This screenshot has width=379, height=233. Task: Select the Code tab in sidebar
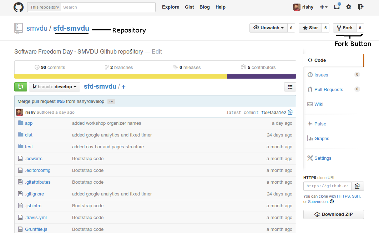tap(334, 60)
